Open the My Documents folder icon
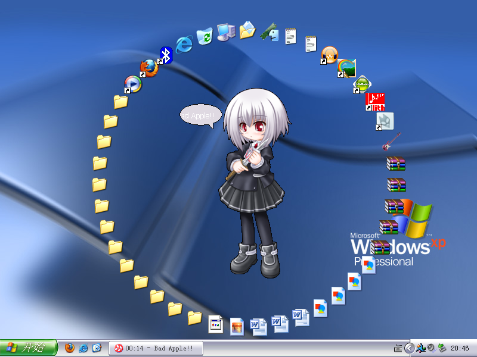This screenshot has height=357, width=477. pos(247,30)
